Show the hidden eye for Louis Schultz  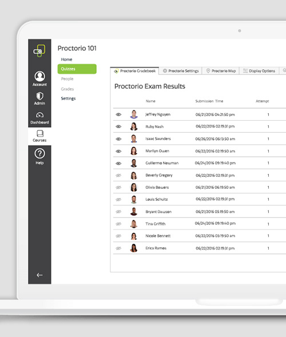pos(118,200)
